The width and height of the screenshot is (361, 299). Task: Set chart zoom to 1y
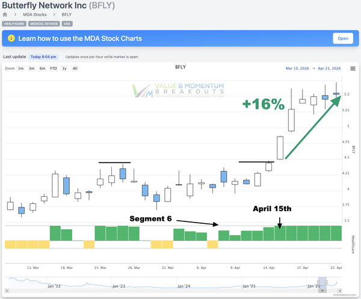point(64,69)
